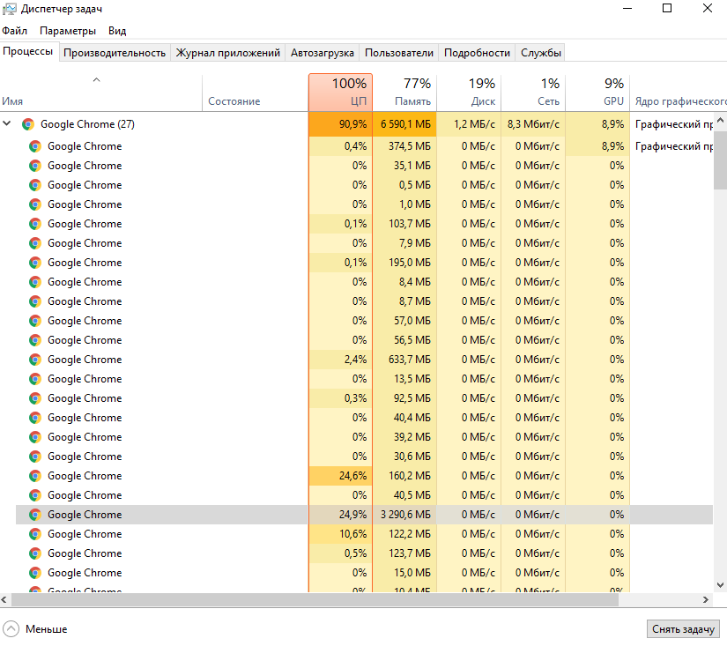Click the Chrome icon in the 7,9 МБ row
The image size is (727, 646).
coord(34,243)
